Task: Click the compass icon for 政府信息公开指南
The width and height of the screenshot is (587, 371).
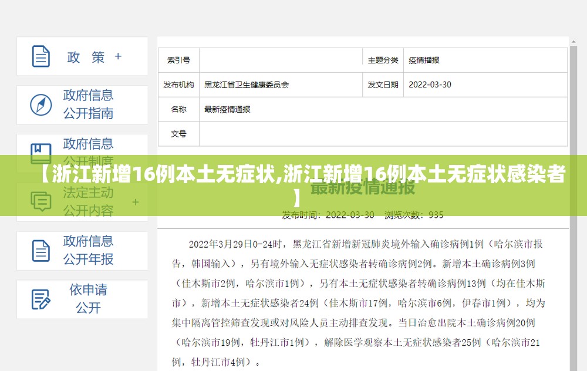Action: tap(41, 105)
